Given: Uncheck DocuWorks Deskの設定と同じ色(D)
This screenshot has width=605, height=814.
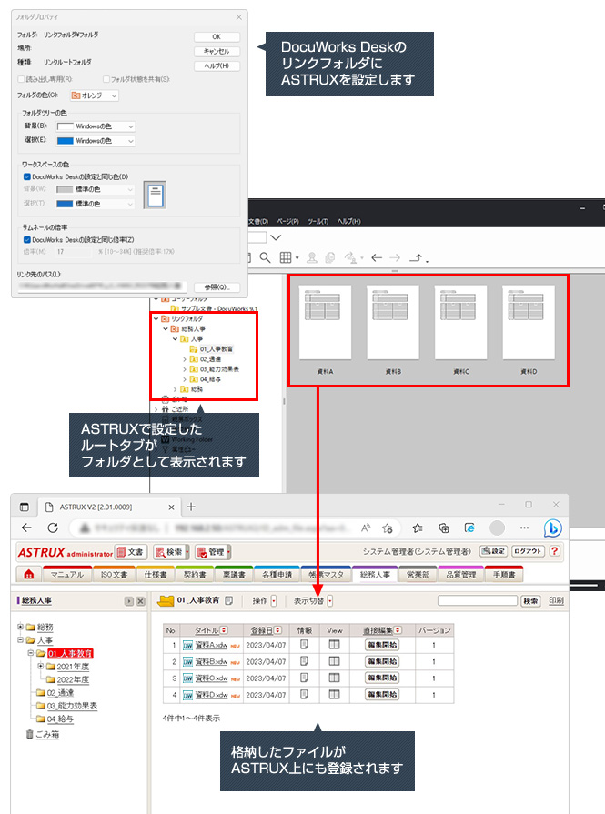Looking at the screenshot, I should point(27,177).
